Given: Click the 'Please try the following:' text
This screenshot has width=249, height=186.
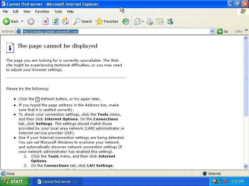Looking at the screenshot, I should pyautogui.click(x=28, y=89).
